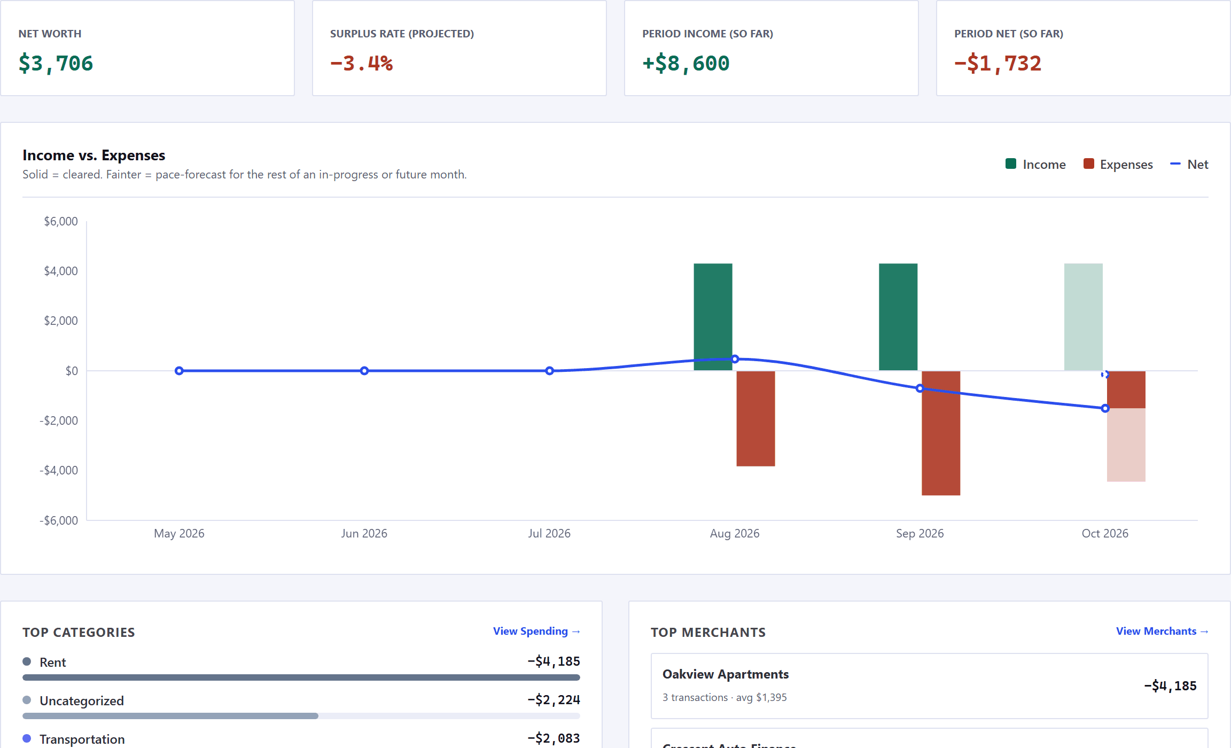
Task: Click the Rent amount -$4,185
Action: coord(554,661)
